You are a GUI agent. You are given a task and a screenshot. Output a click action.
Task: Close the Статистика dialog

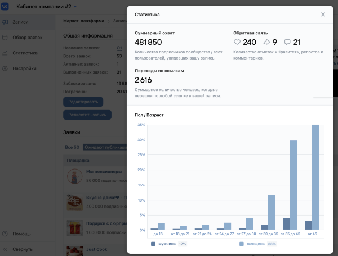[323, 15]
